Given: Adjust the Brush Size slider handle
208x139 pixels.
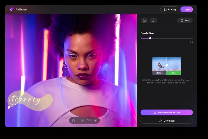Looking at the screenshot, I should [x=150, y=38].
